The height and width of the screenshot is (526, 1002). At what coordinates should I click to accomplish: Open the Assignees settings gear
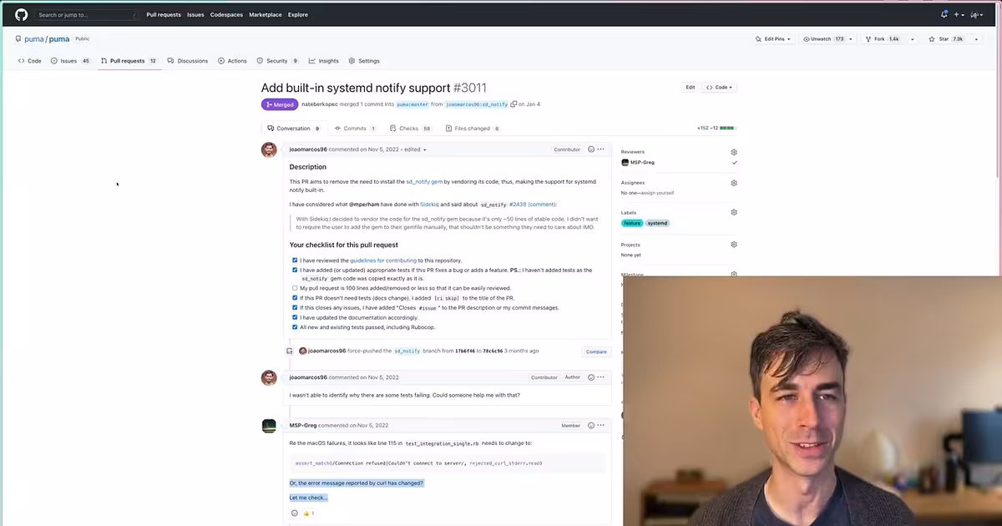734,183
